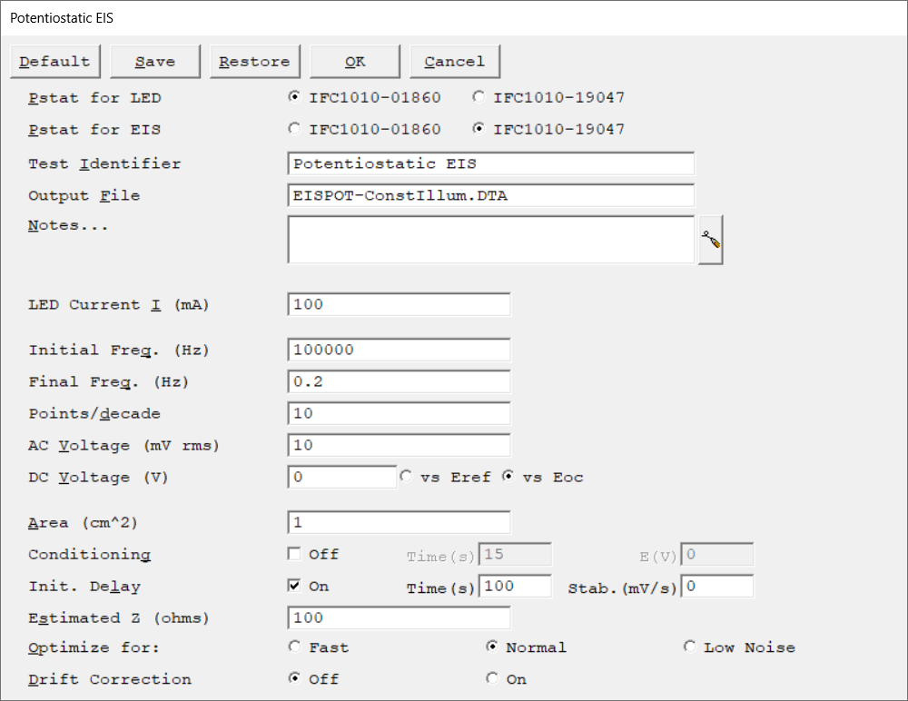Confirm settings with the OK button
The height and width of the screenshot is (701, 908).
(x=355, y=62)
